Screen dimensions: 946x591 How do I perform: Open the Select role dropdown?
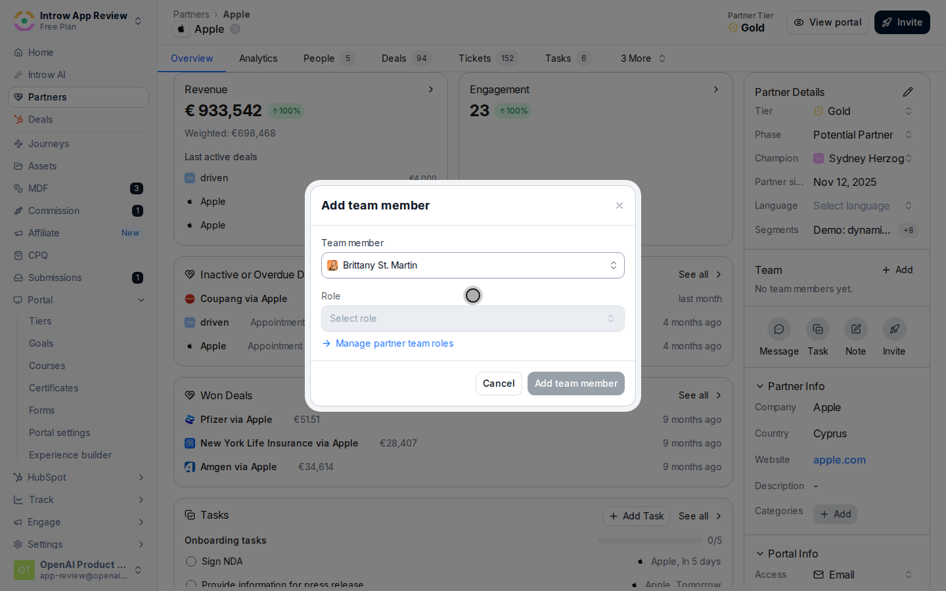[473, 318]
